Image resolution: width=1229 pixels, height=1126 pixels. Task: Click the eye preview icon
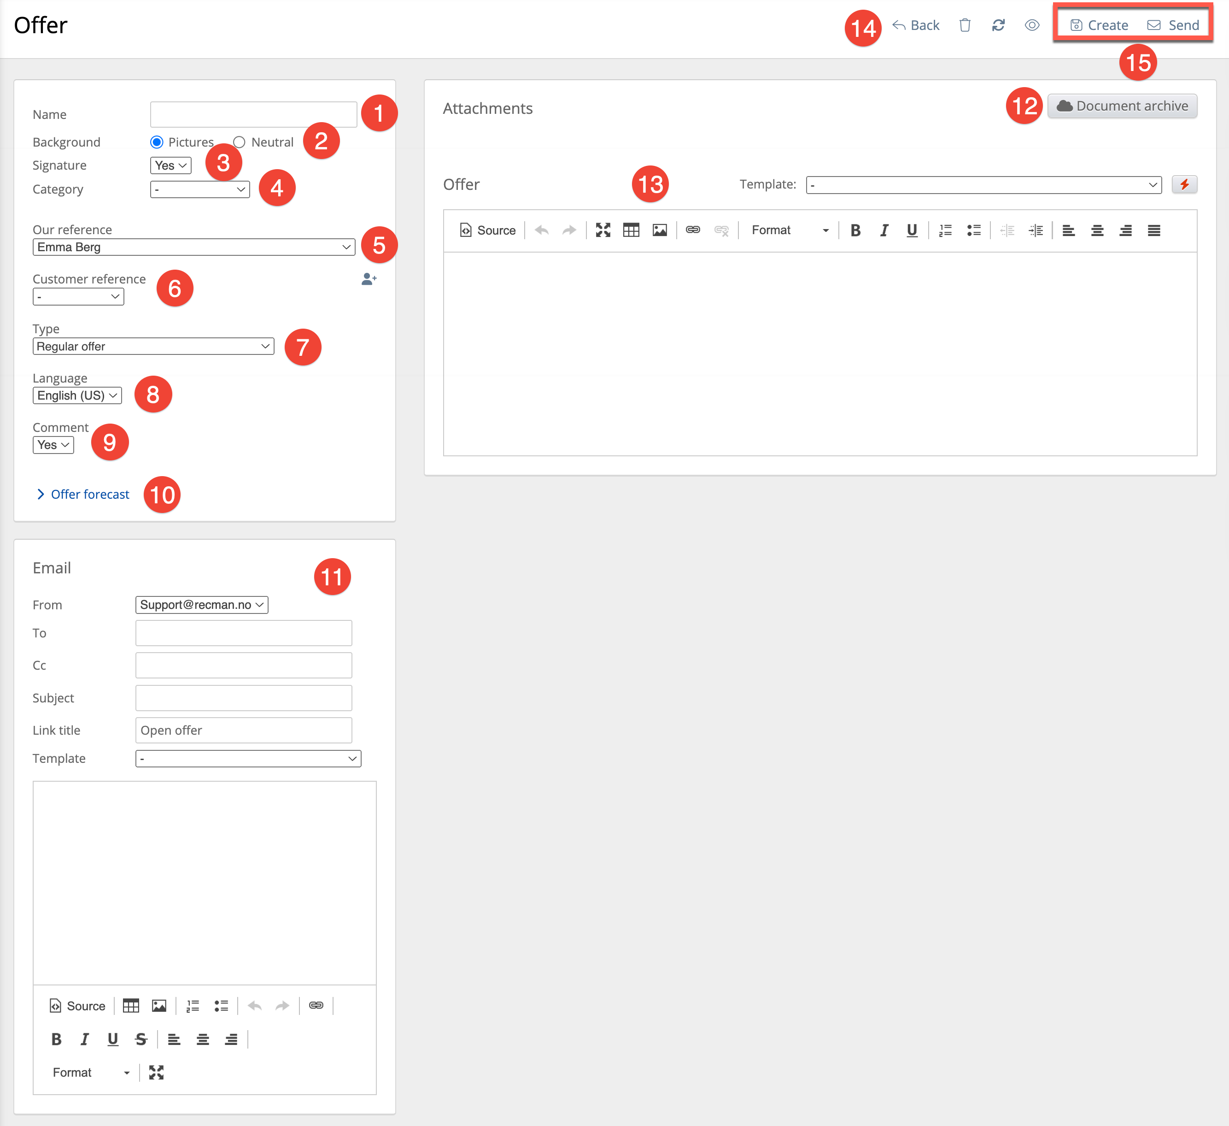(x=1031, y=25)
